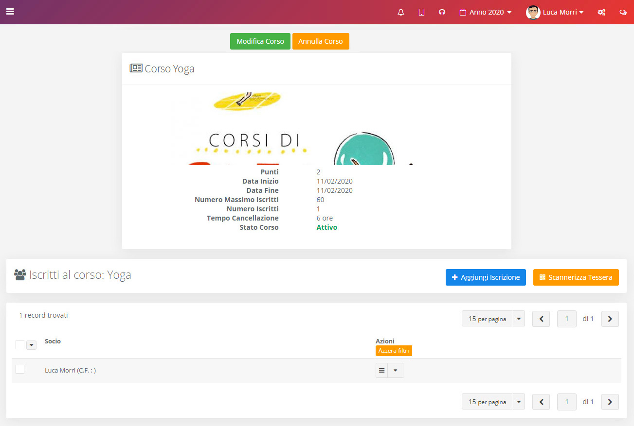Click the Aggiungi Iscrizione button
This screenshot has height=426, width=634.
[486, 277]
